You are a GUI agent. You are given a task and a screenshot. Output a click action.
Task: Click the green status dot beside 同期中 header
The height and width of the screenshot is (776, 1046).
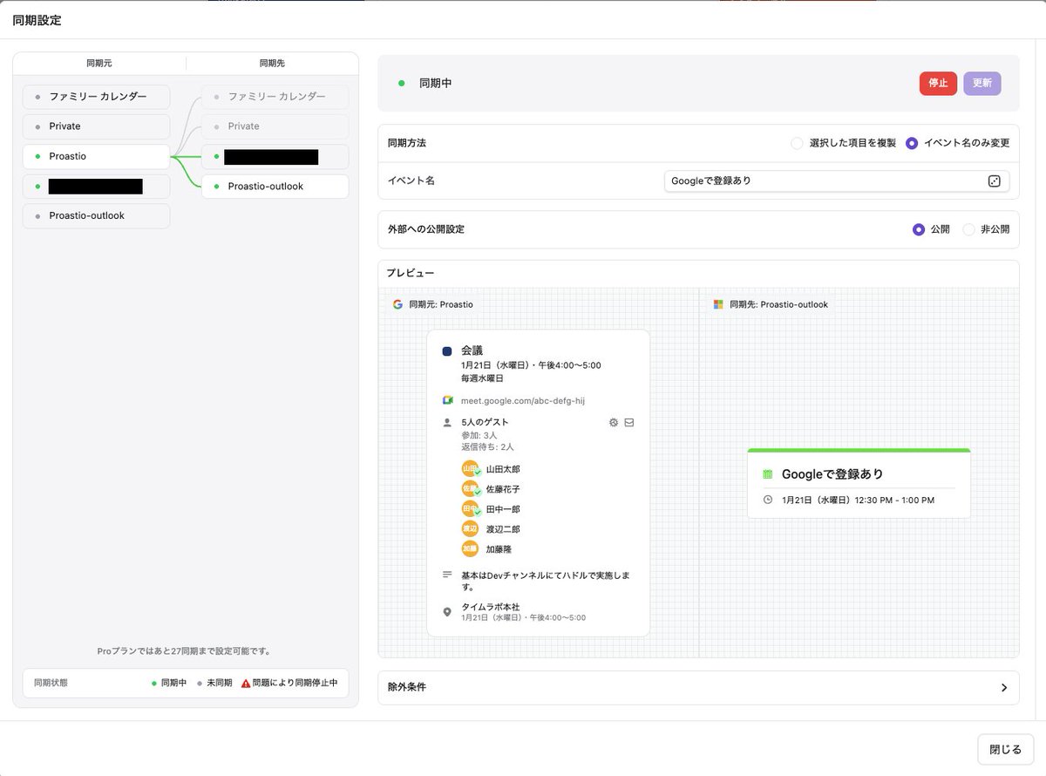(x=402, y=84)
